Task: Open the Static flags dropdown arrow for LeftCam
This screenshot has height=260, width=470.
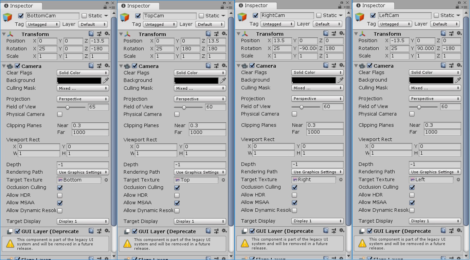Action: pyautogui.click(x=459, y=16)
